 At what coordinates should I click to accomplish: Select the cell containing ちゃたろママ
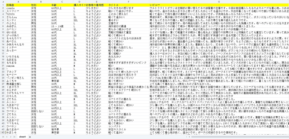pyautogui.click(x=18, y=39)
